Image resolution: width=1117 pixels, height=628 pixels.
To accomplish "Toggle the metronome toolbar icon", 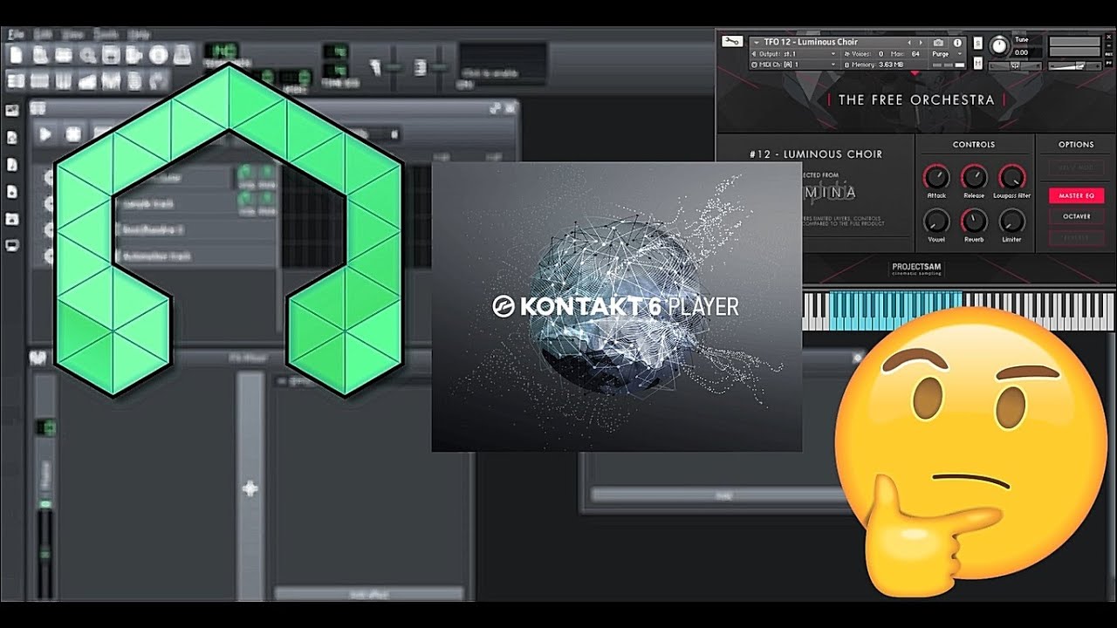I will (182, 55).
